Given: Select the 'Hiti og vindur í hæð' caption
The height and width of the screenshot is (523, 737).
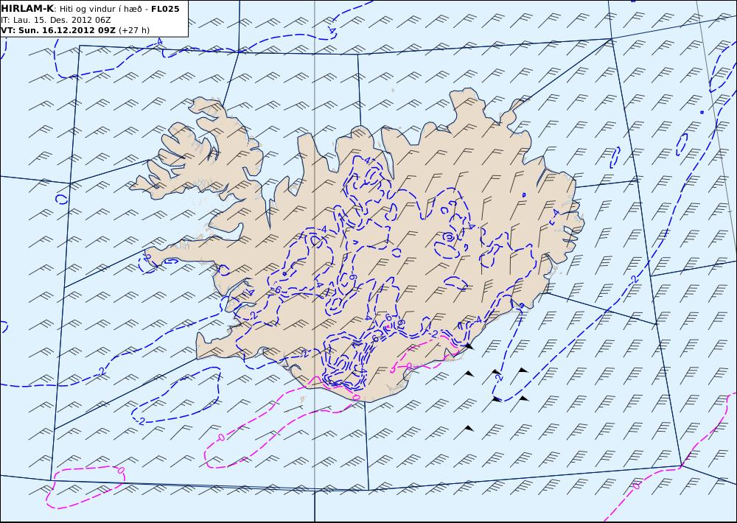Looking at the screenshot, I should [x=100, y=9].
